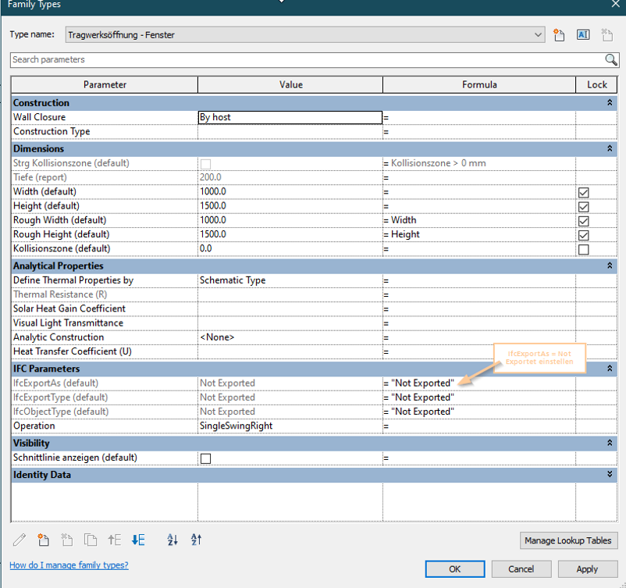
Task: Move parameter up in the list
Action: point(114,540)
